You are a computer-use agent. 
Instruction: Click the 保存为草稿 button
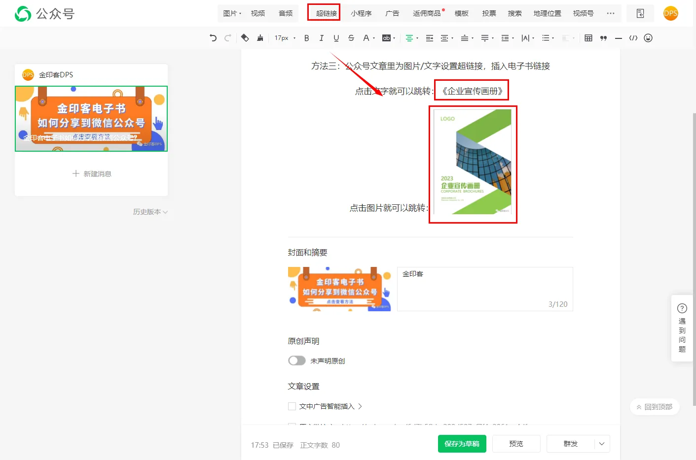462,444
